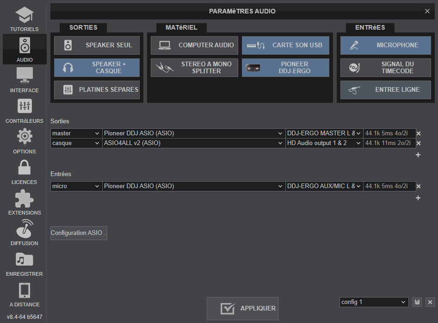Select Speaker Seul output mode
438x323 pixels.
(x=97, y=45)
